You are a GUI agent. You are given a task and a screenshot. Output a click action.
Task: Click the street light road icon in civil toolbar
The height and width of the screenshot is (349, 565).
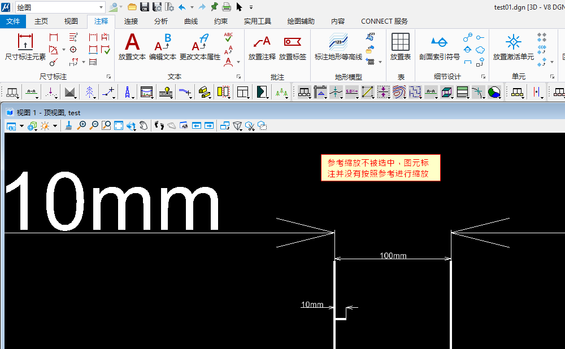point(166,92)
